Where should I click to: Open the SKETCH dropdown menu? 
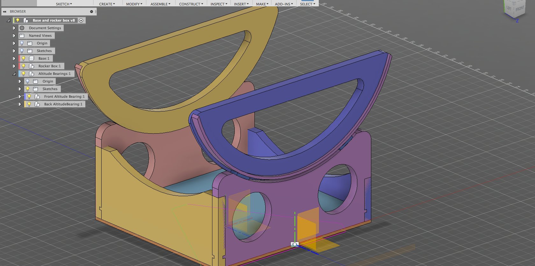(x=64, y=4)
